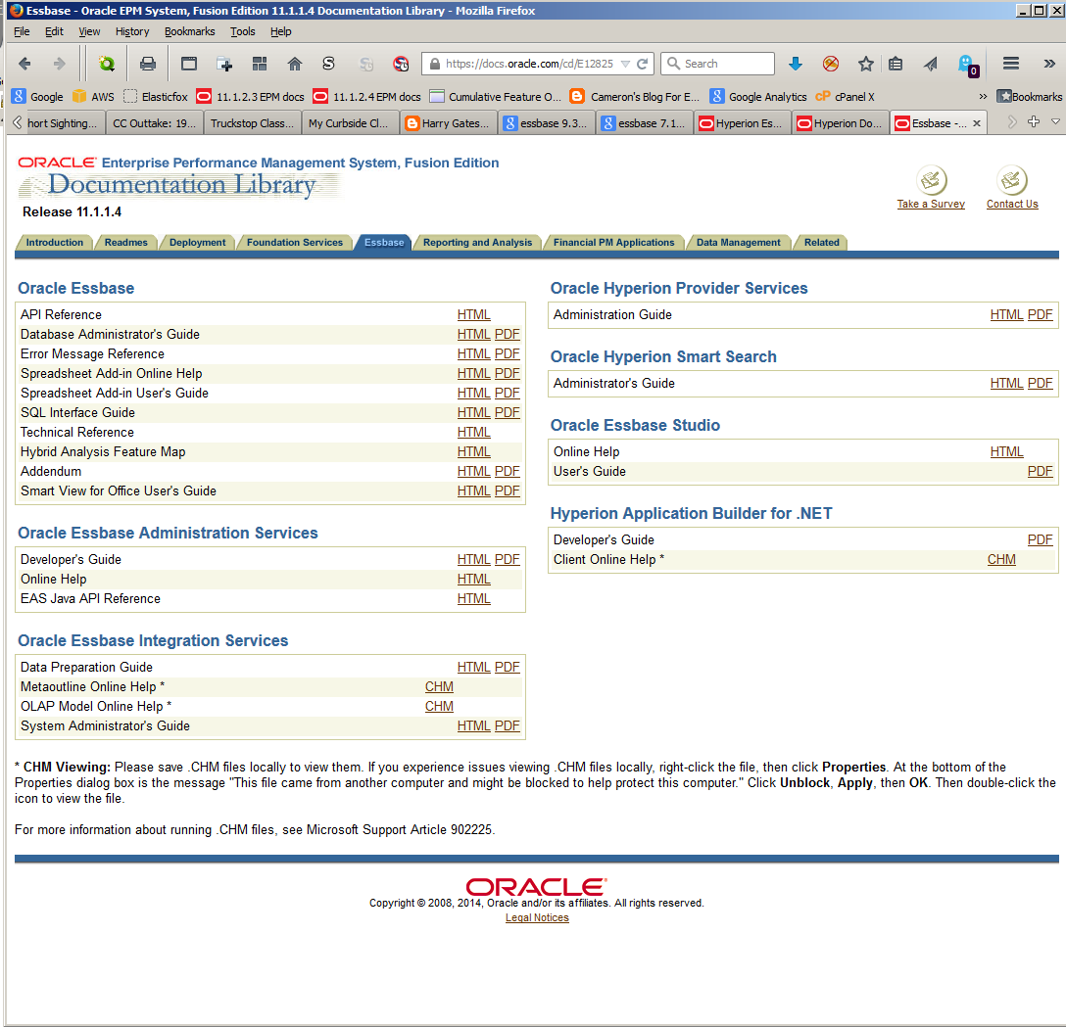Open Smart View User's Guide PDF
This screenshot has width=1066, height=1027.
[508, 491]
